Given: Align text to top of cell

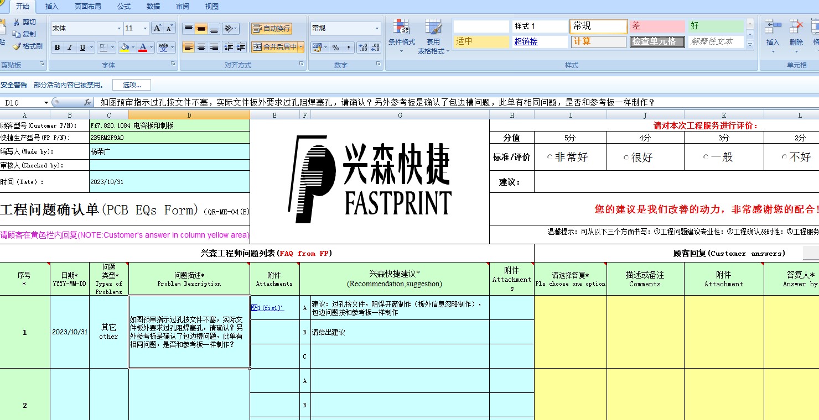Looking at the screenshot, I should click(x=189, y=28).
